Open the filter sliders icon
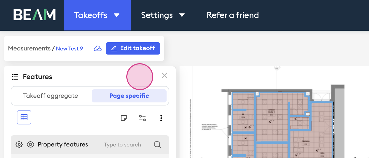This screenshot has width=369, height=158. (x=142, y=118)
